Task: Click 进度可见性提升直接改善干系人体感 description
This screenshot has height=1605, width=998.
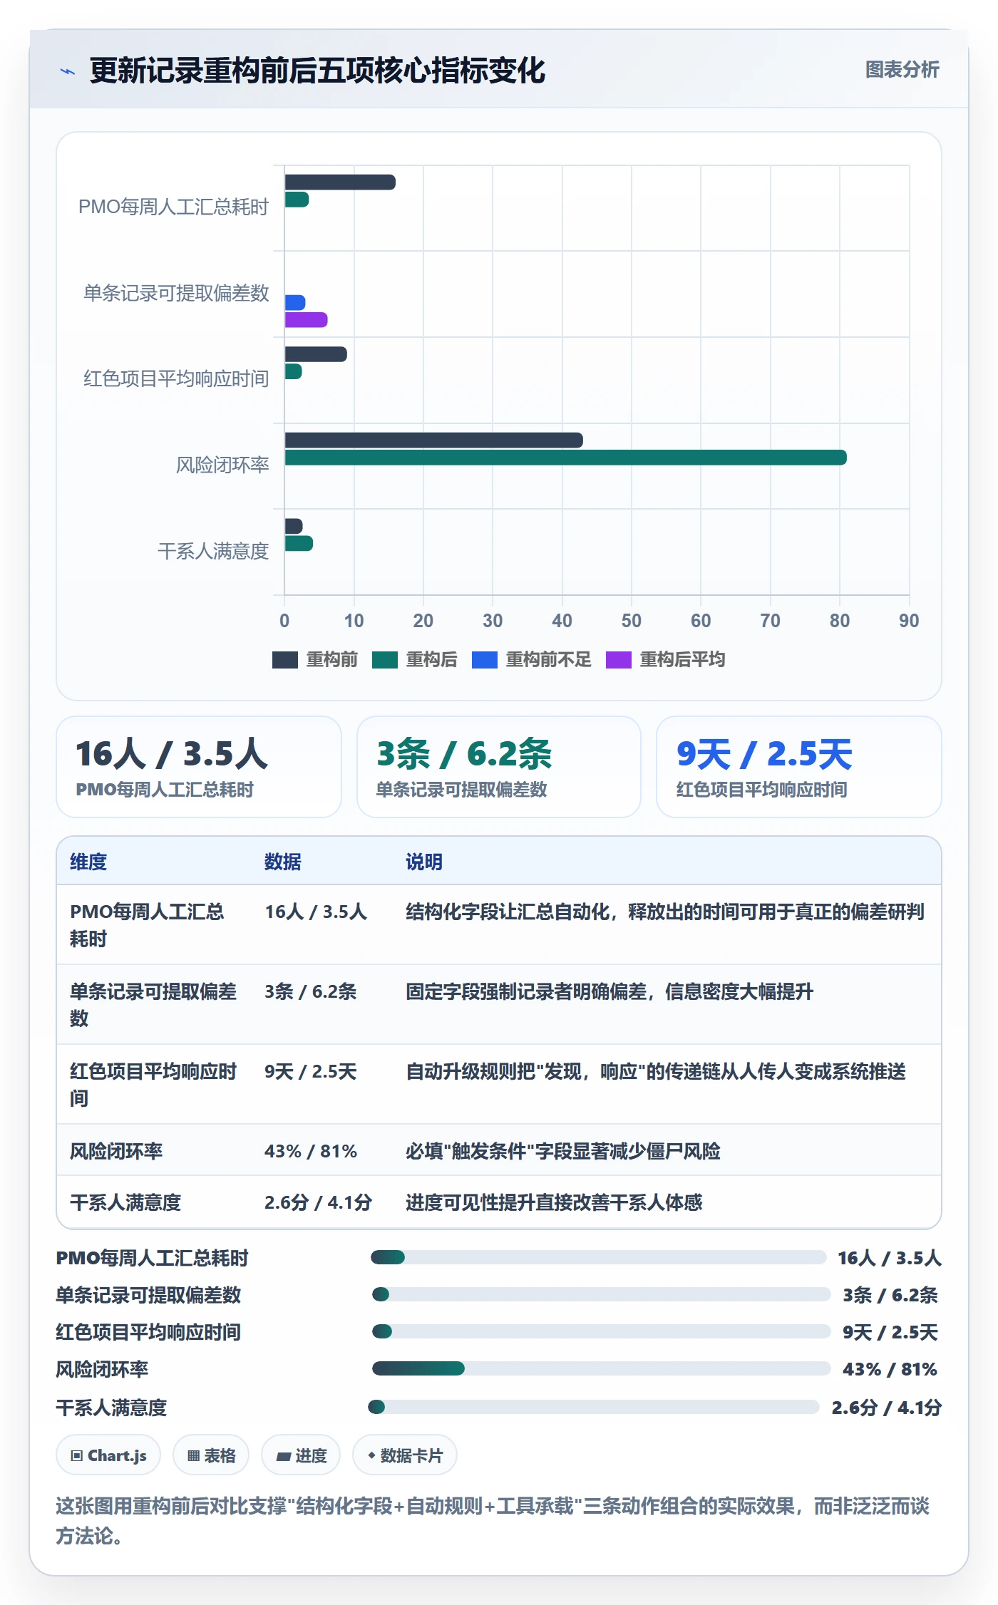Action: tap(554, 1202)
